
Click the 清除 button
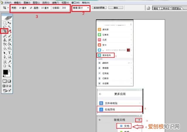coord(116,8)
